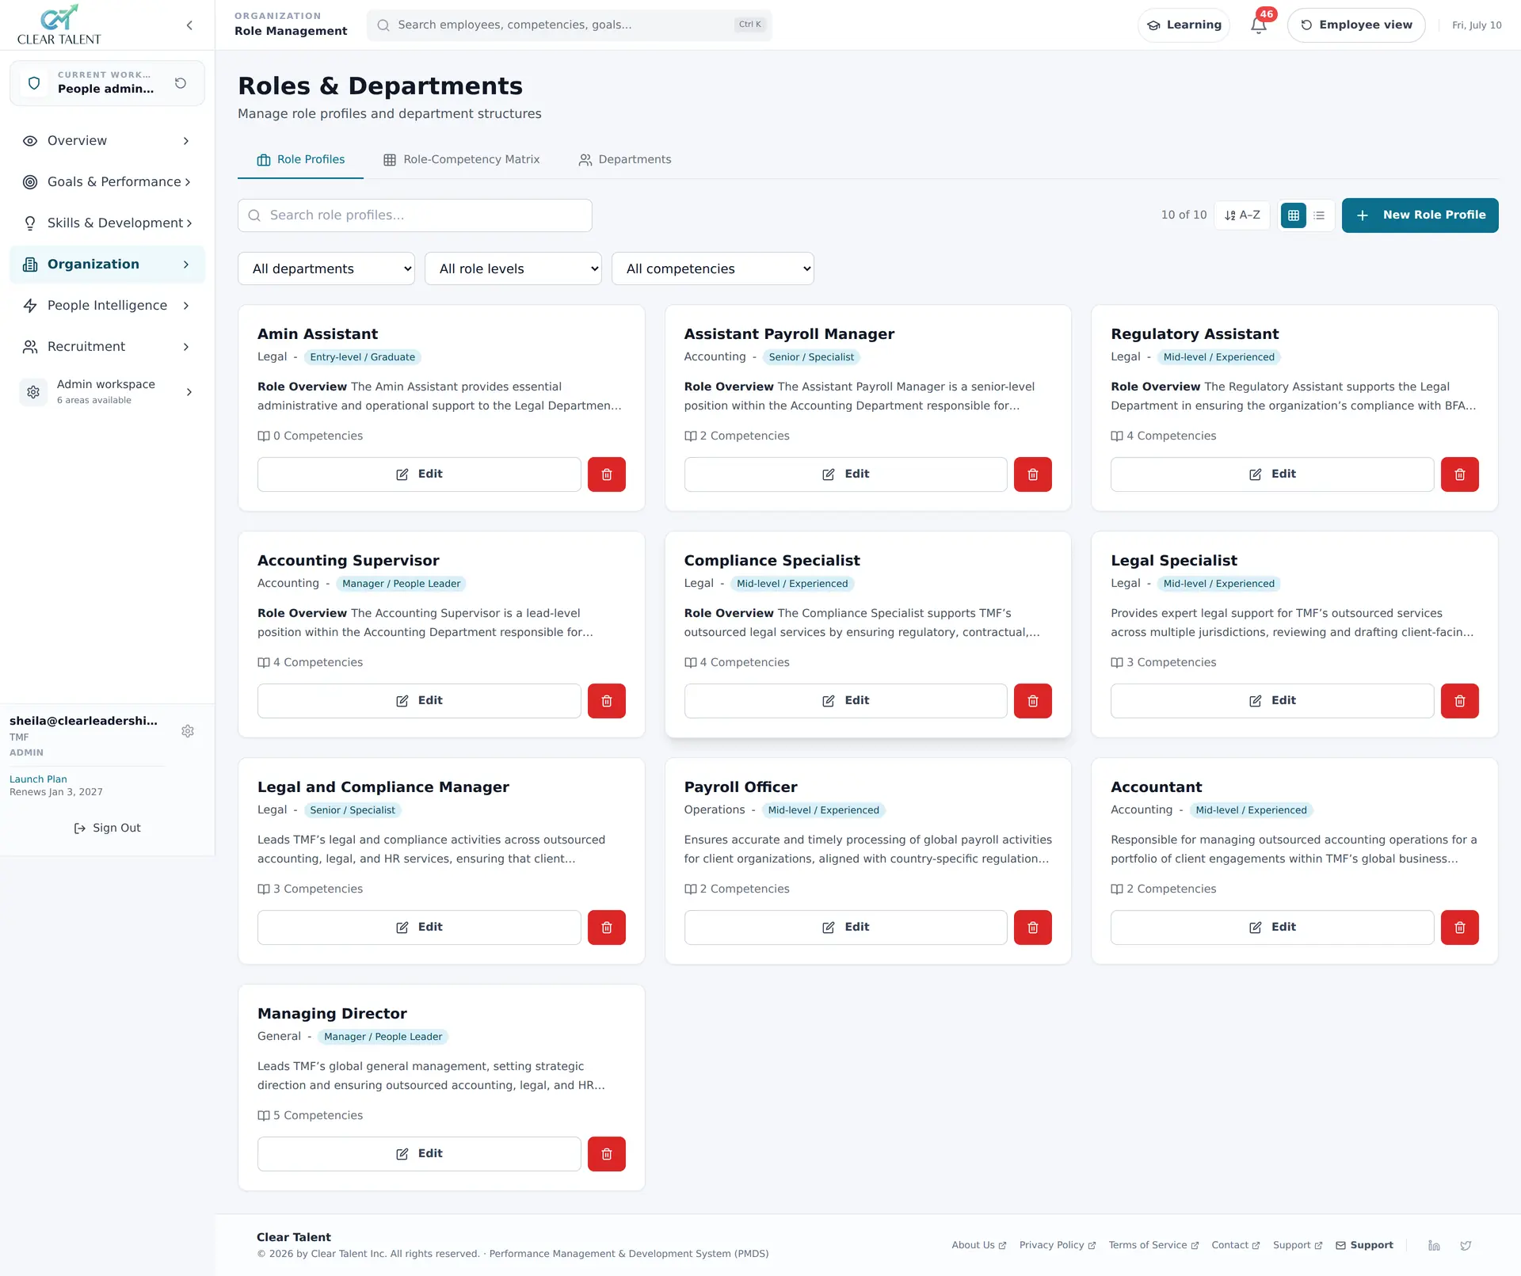
Task: Open the About Us footer link
Action: (x=978, y=1245)
